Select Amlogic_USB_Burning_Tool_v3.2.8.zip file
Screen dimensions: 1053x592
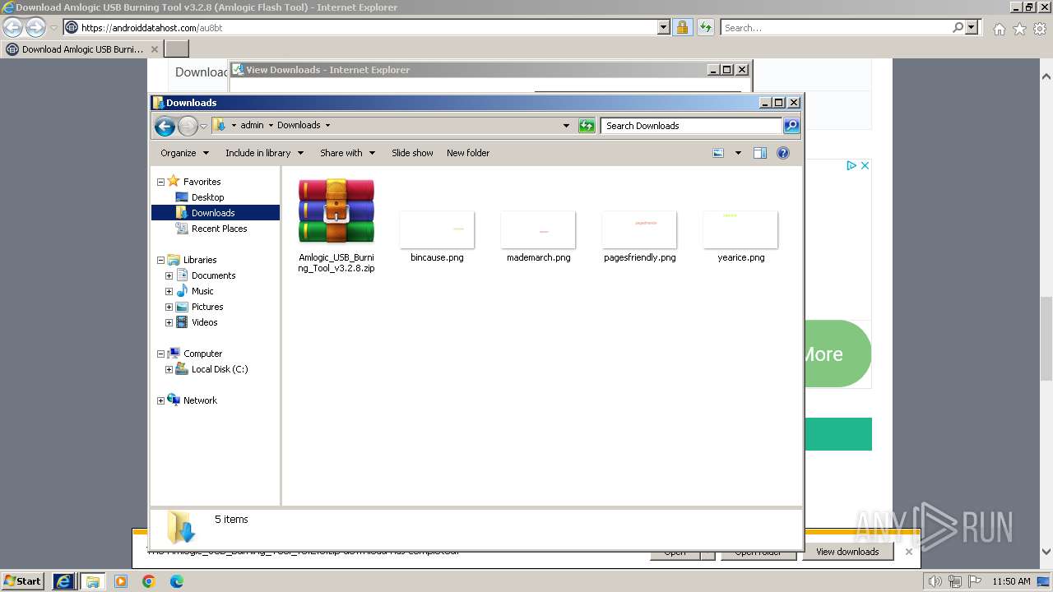[336, 225]
